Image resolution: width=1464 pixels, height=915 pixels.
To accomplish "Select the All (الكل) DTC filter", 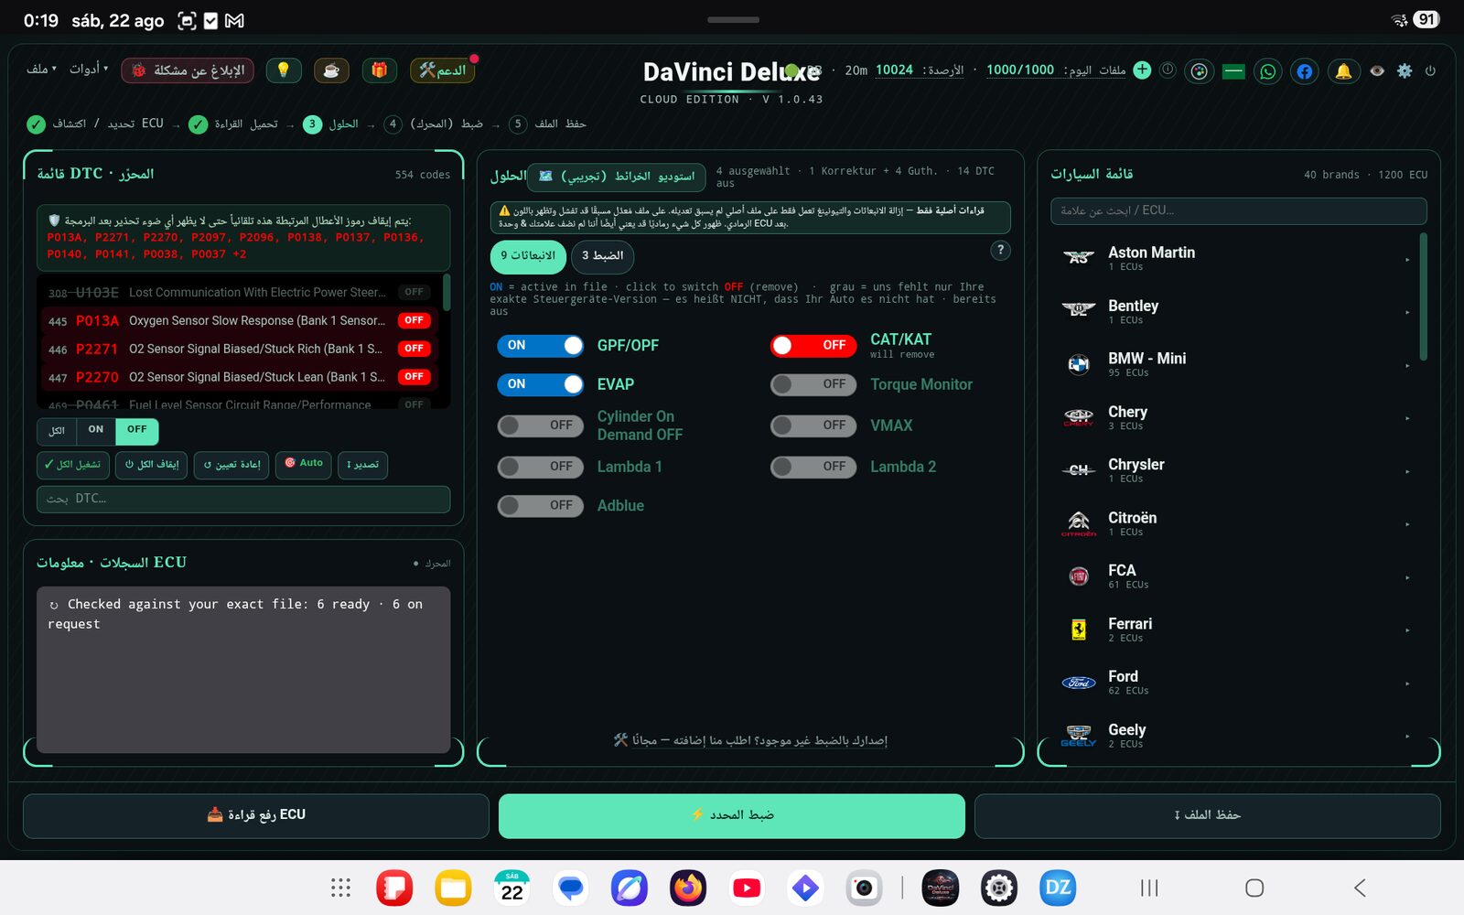I will 57,431.
